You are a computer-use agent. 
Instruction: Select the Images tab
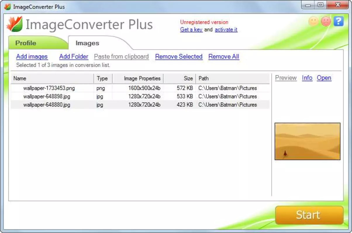(x=87, y=43)
